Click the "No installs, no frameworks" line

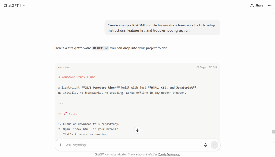point(122,93)
